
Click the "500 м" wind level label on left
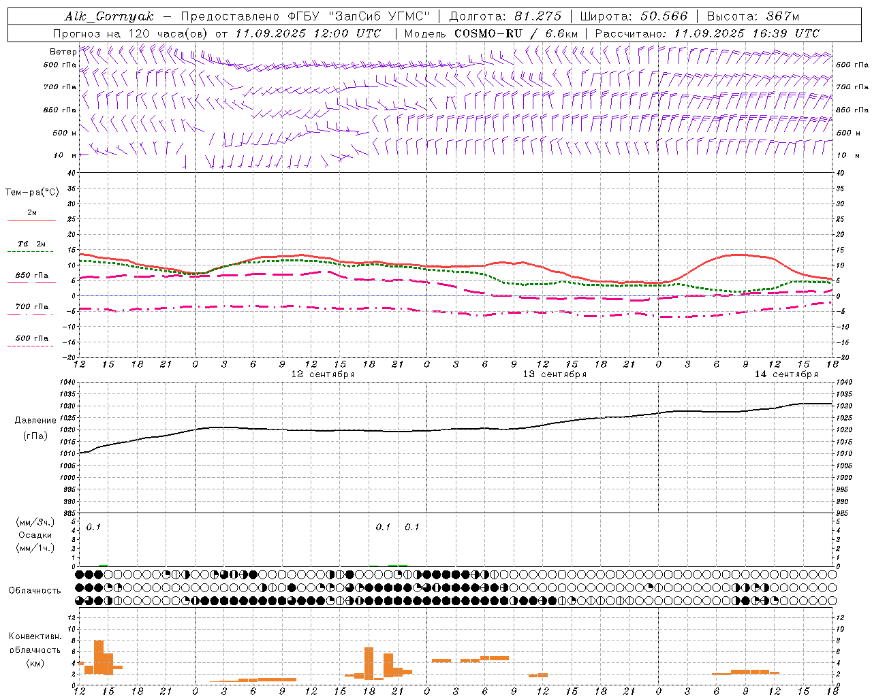[x=60, y=133]
